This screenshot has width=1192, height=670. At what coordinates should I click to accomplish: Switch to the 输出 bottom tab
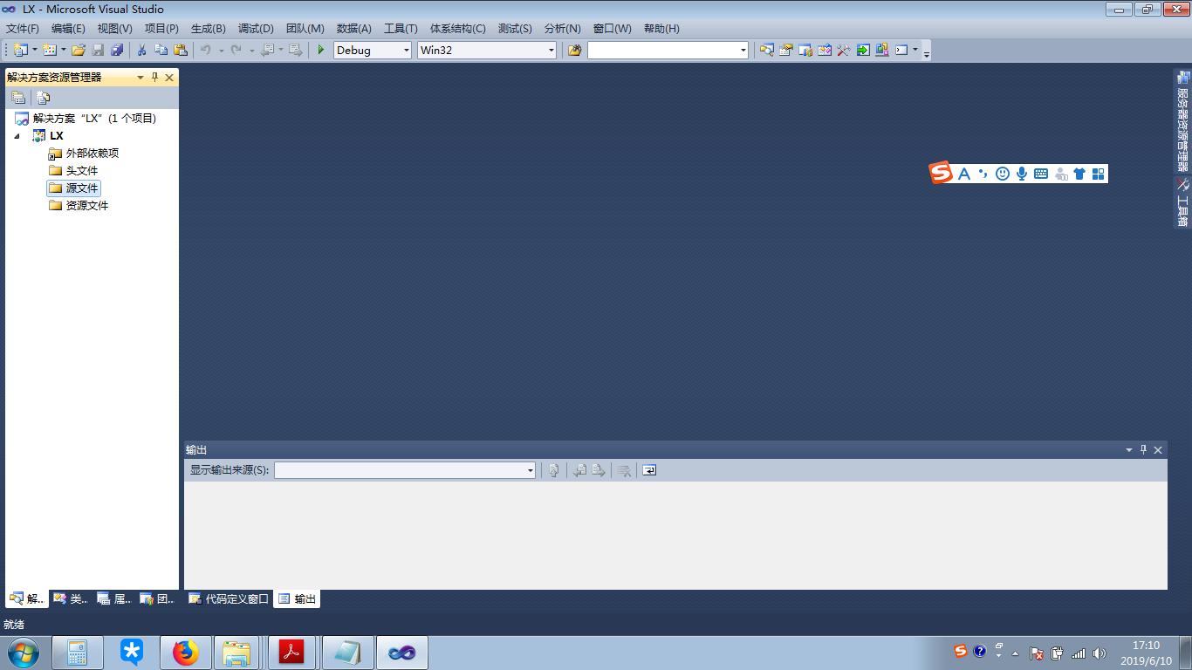pos(297,598)
